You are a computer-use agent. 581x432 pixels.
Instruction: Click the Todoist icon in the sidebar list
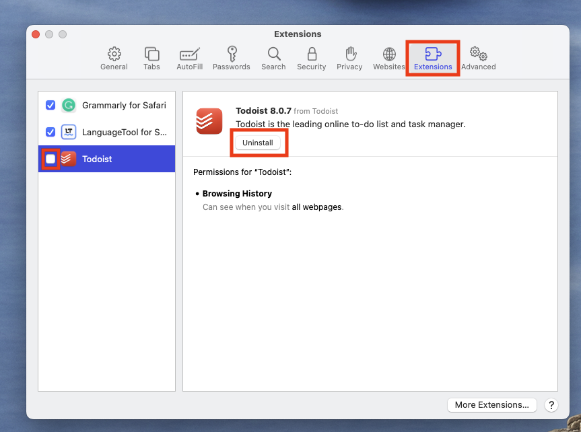pos(69,159)
